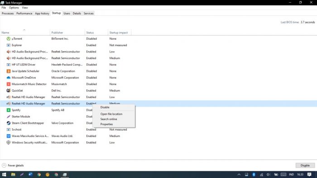Choose Properties in the context menu

tap(114, 124)
